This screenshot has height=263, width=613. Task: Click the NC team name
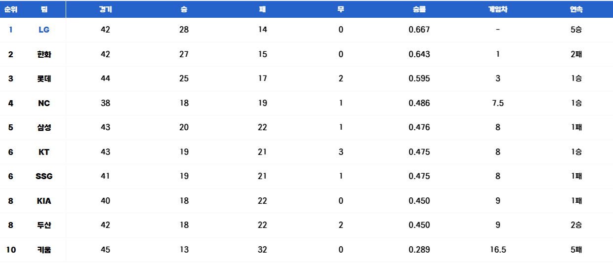coord(44,103)
